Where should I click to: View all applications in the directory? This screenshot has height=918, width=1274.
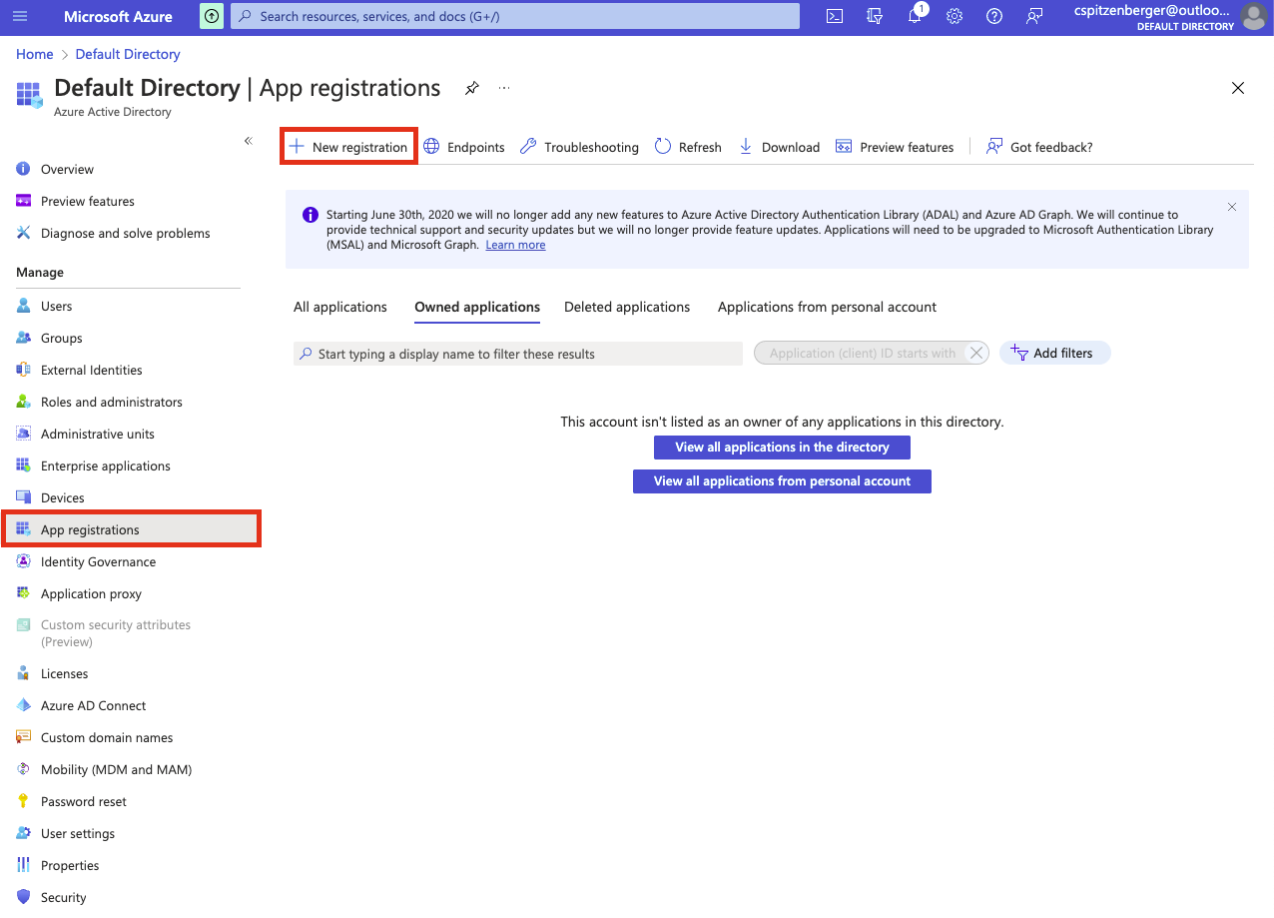(781, 447)
